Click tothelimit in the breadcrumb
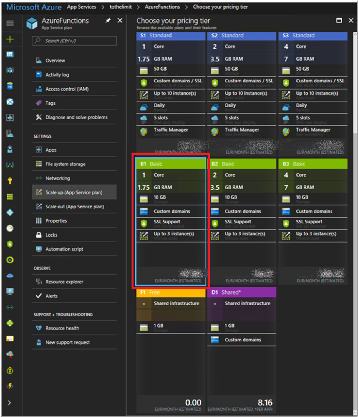This screenshot has width=358, height=417. tap(120, 7)
